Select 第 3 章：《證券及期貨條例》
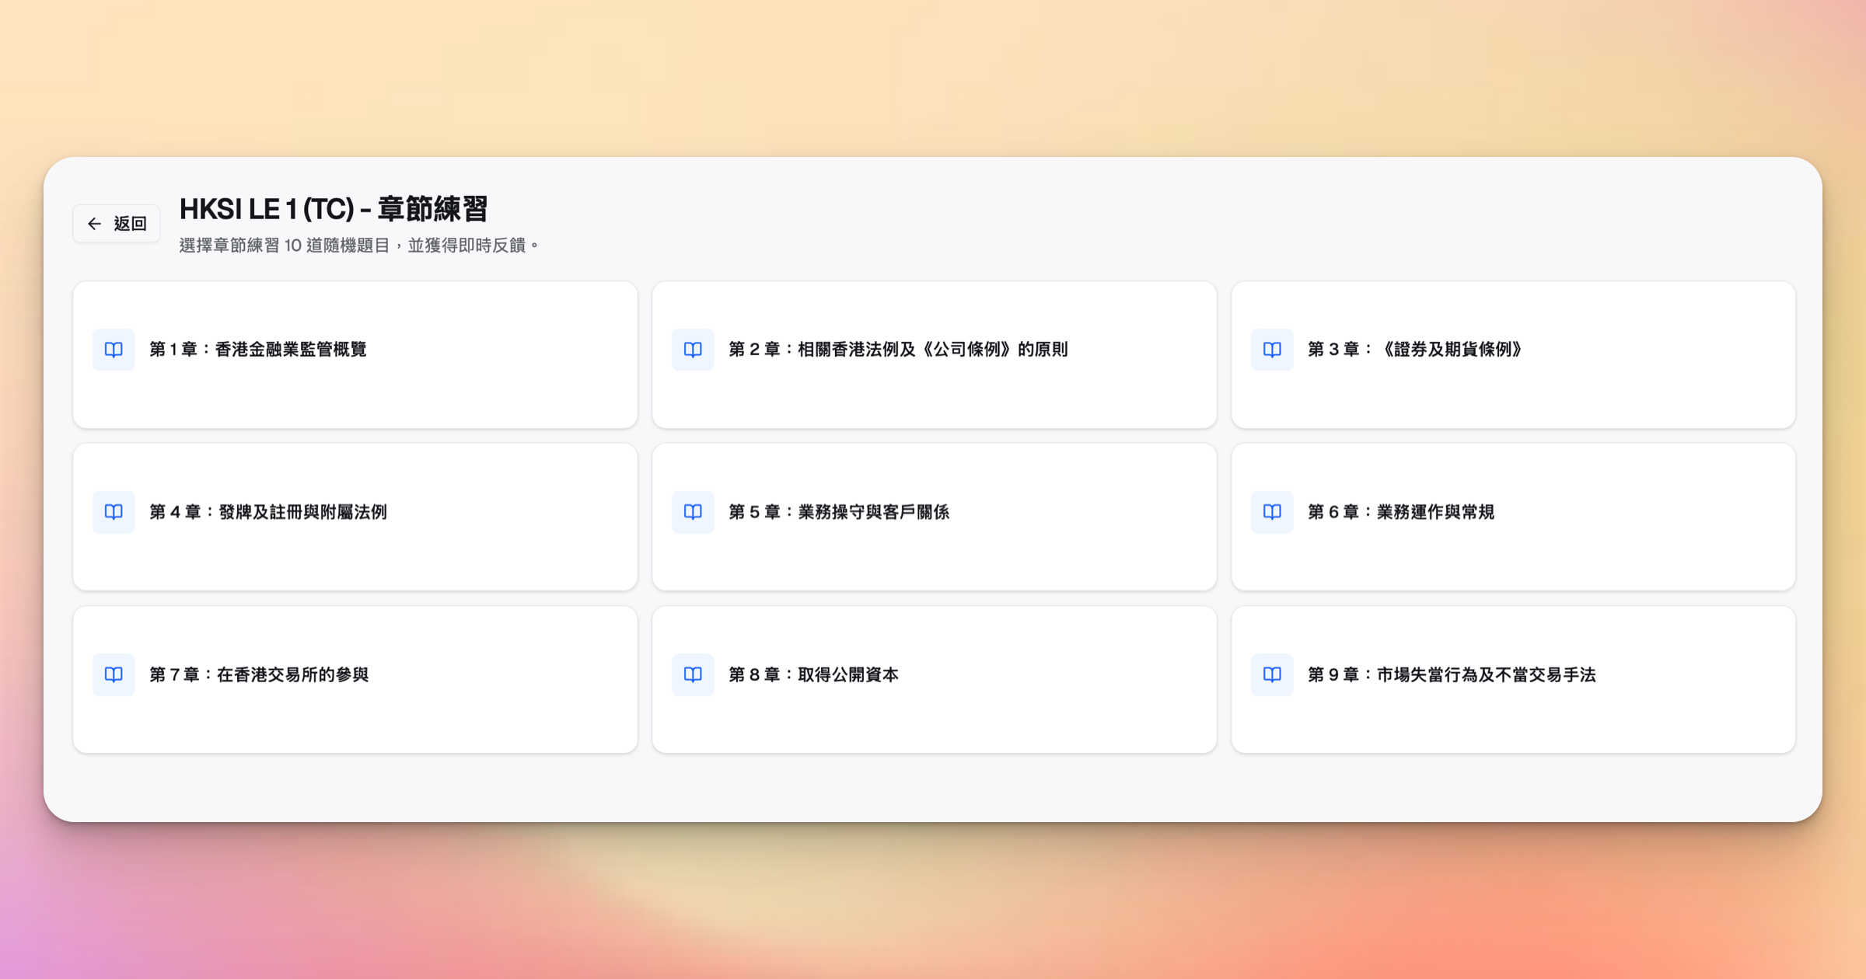This screenshot has height=979, width=1866. coord(1514,355)
